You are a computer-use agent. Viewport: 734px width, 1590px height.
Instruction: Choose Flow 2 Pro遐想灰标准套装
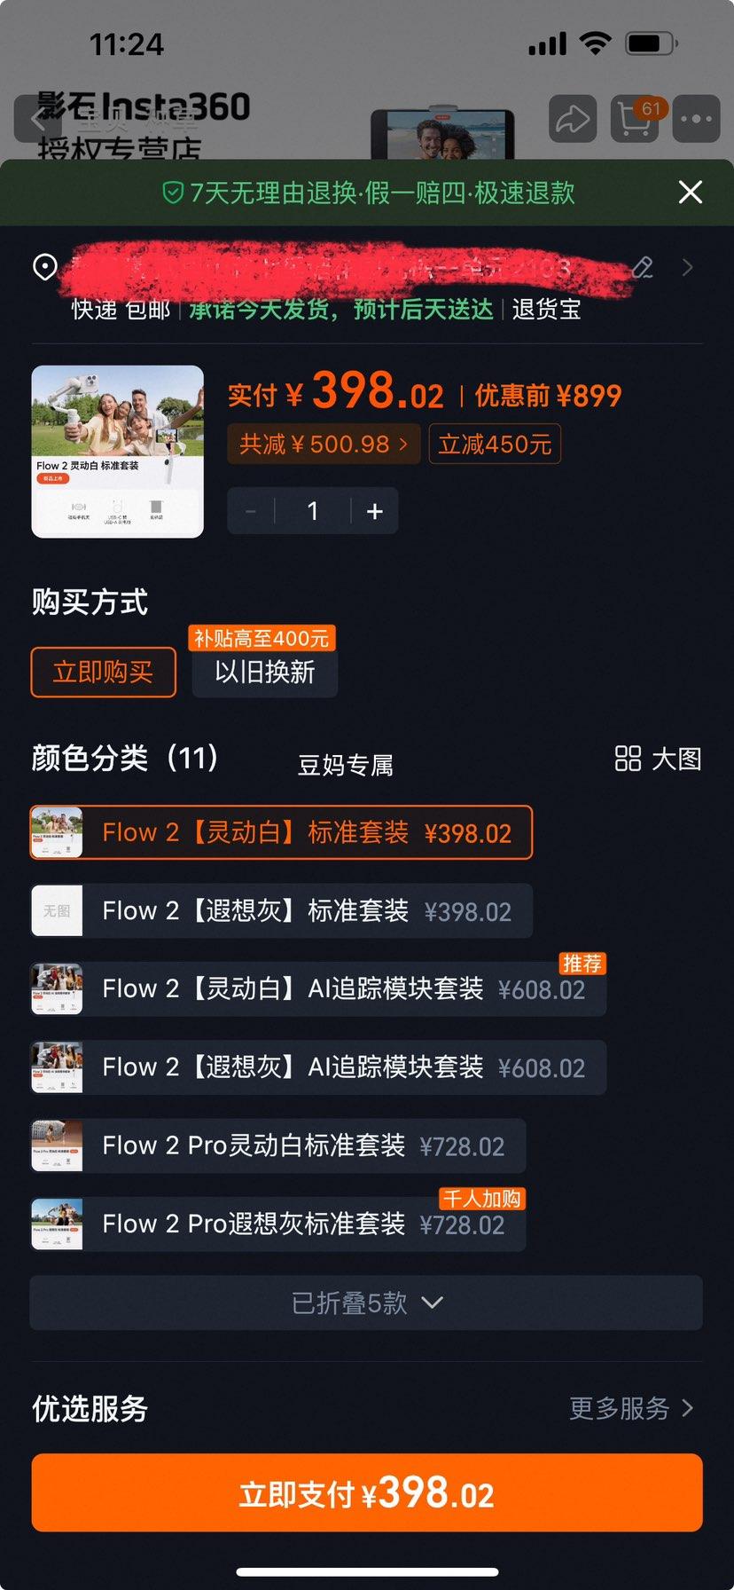coord(277,1224)
